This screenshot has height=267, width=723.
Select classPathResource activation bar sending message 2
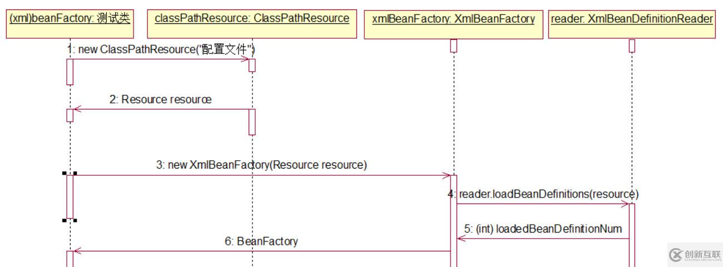click(x=252, y=121)
